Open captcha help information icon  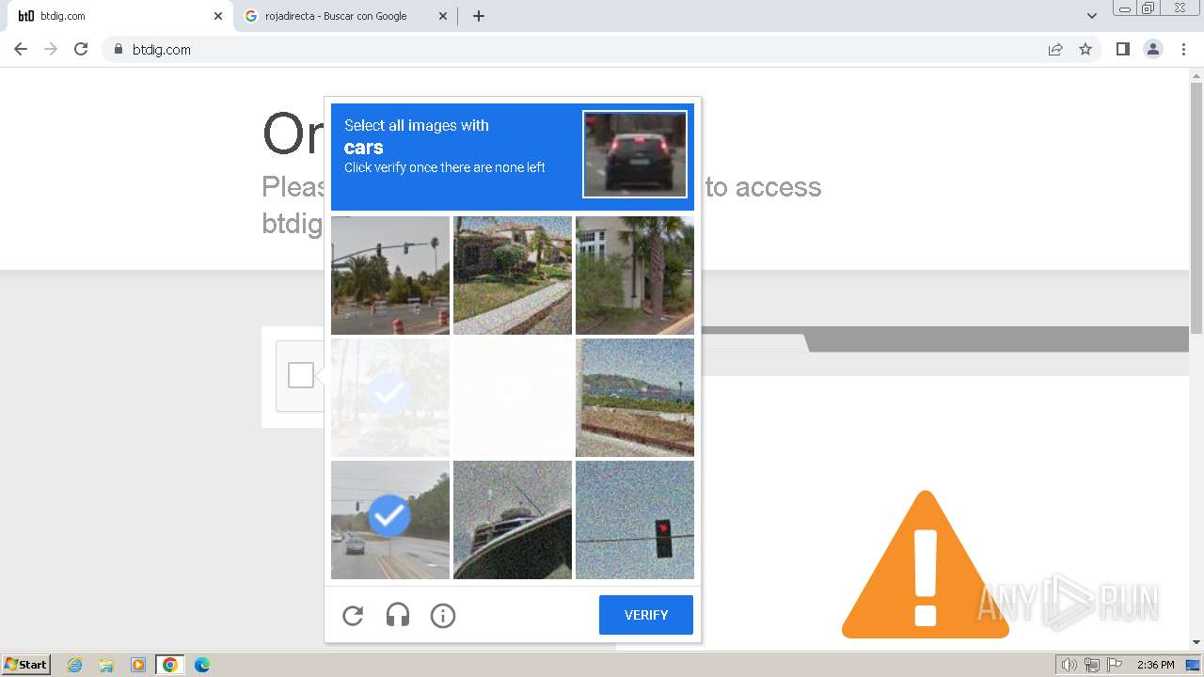[x=443, y=615]
